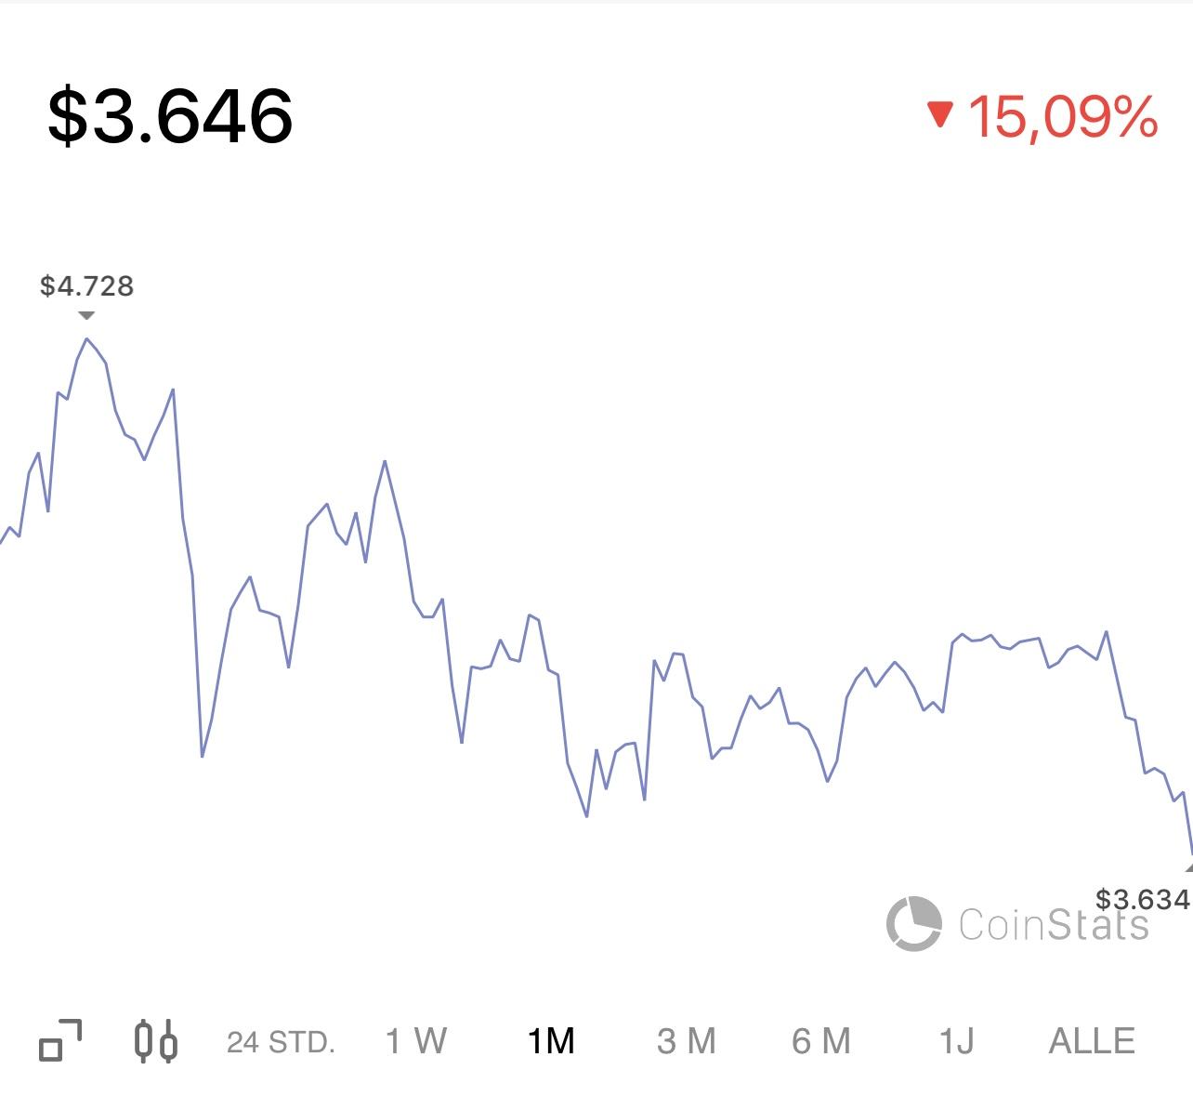Expand the chart to fullscreen
1193x1110 pixels.
(x=60, y=1041)
